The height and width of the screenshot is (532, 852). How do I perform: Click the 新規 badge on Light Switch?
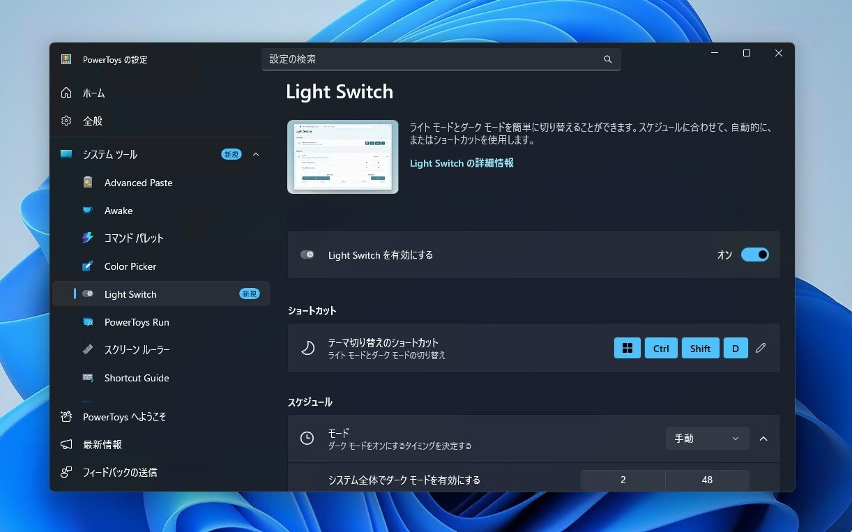pos(250,294)
